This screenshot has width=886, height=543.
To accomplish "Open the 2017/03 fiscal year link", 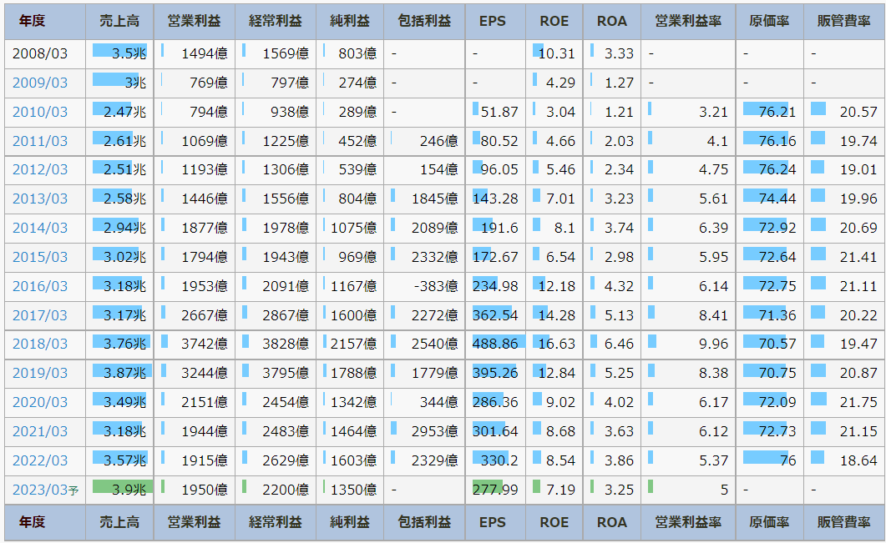I will pos(39,315).
